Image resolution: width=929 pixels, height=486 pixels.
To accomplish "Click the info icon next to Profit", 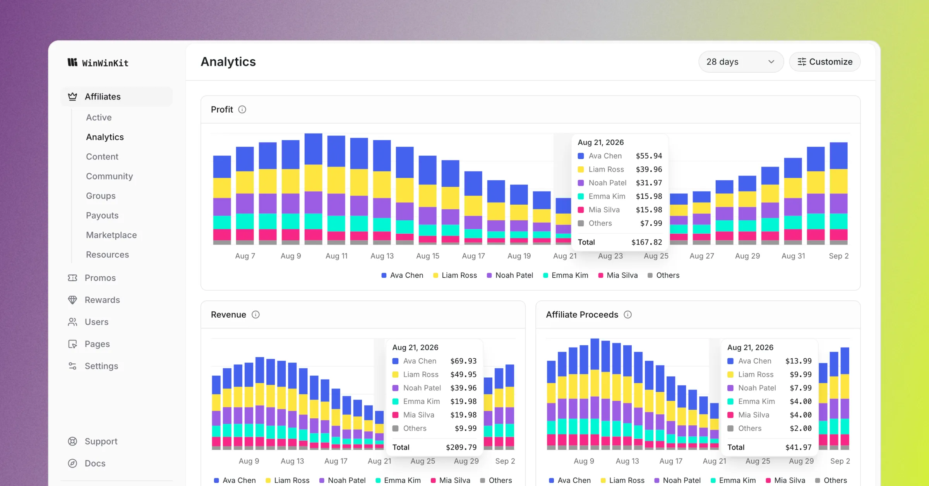I will (x=242, y=110).
